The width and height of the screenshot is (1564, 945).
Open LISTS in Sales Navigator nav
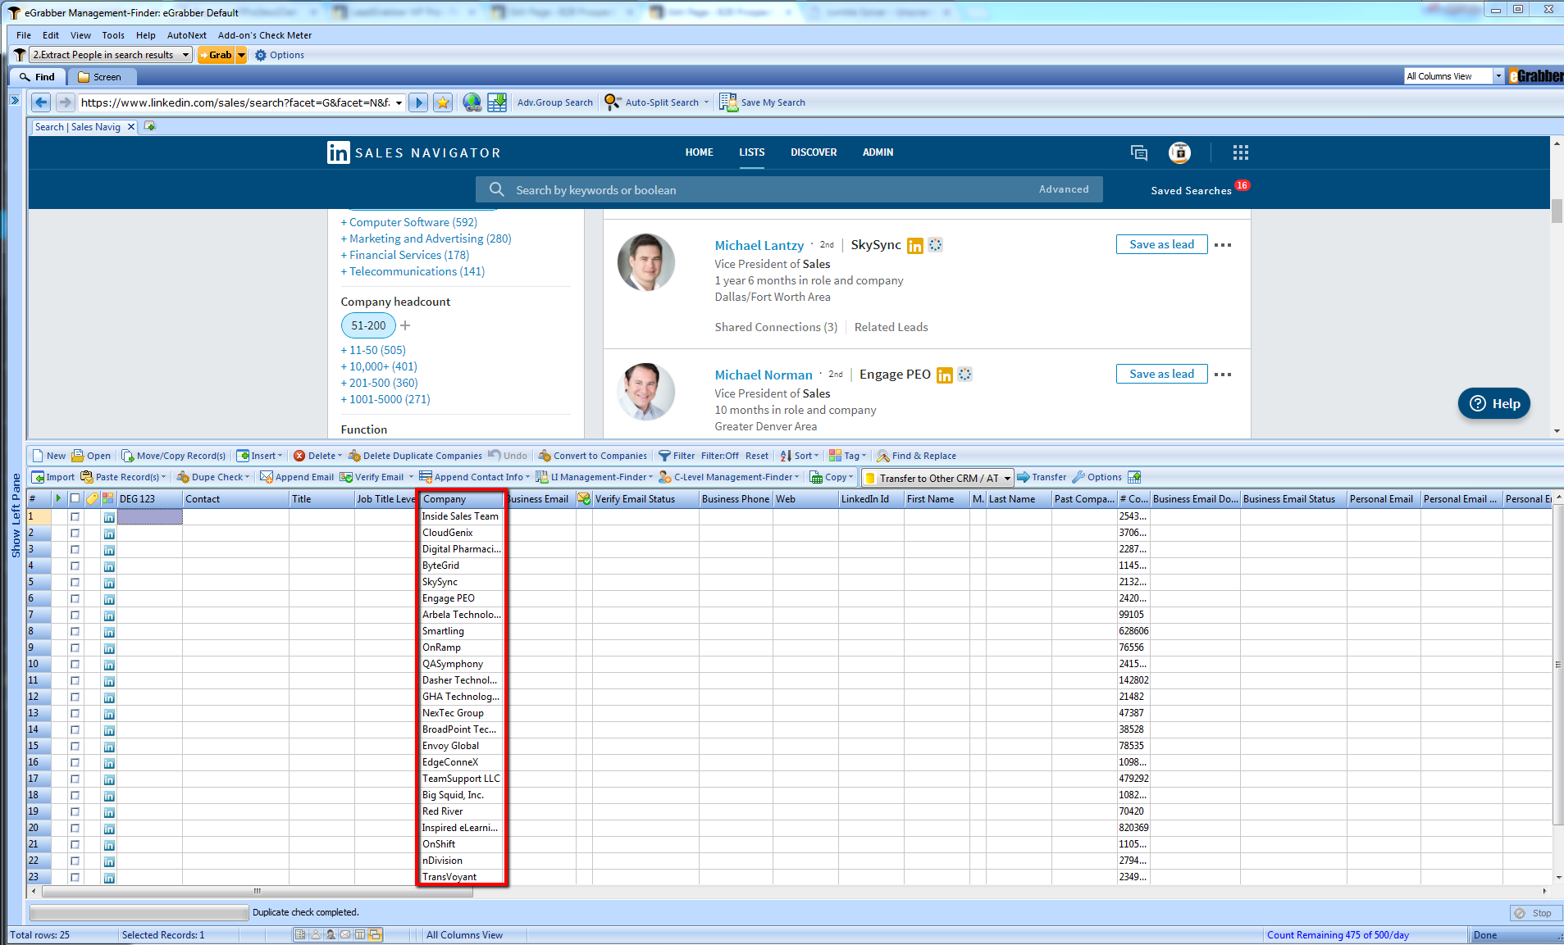click(751, 152)
